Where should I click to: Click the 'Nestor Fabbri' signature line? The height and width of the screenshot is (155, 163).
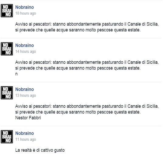[x=28, y=118]
